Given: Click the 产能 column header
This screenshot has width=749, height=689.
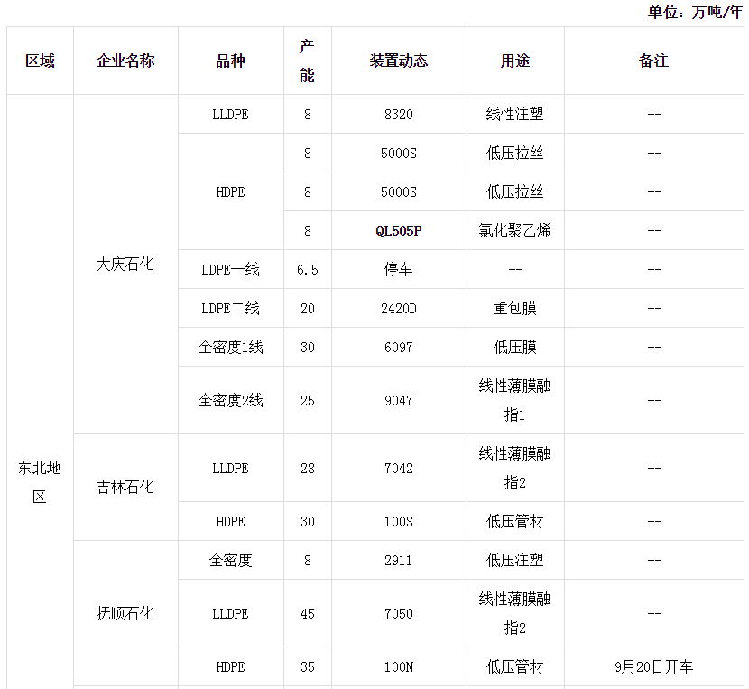Looking at the screenshot, I should [307, 61].
